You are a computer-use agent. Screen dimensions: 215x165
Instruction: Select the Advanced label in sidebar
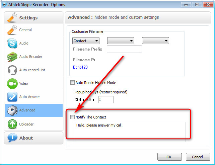click(x=27, y=110)
